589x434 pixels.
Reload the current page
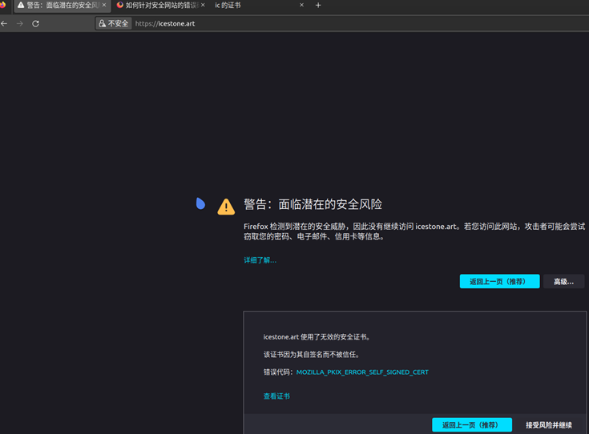point(36,24)
